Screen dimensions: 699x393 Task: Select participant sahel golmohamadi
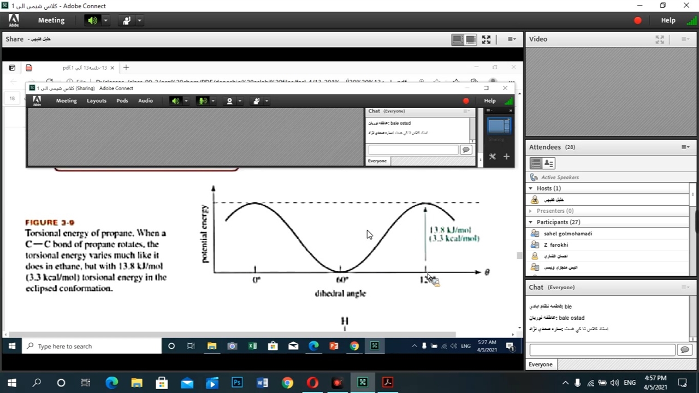[567, 234]
